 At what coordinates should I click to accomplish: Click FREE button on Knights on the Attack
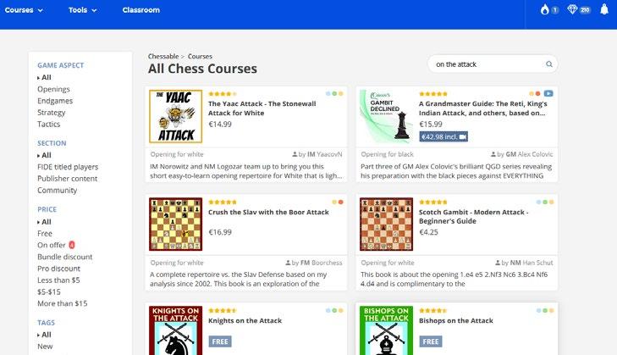220,341
